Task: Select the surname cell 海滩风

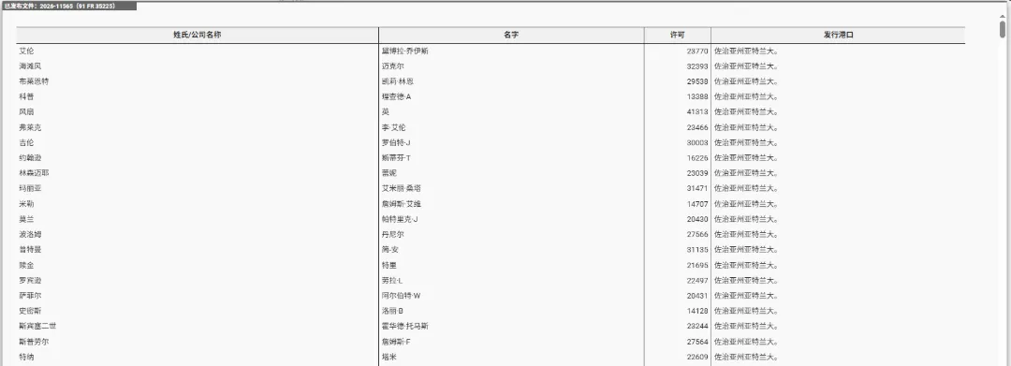Action: [x=30, y=66]
